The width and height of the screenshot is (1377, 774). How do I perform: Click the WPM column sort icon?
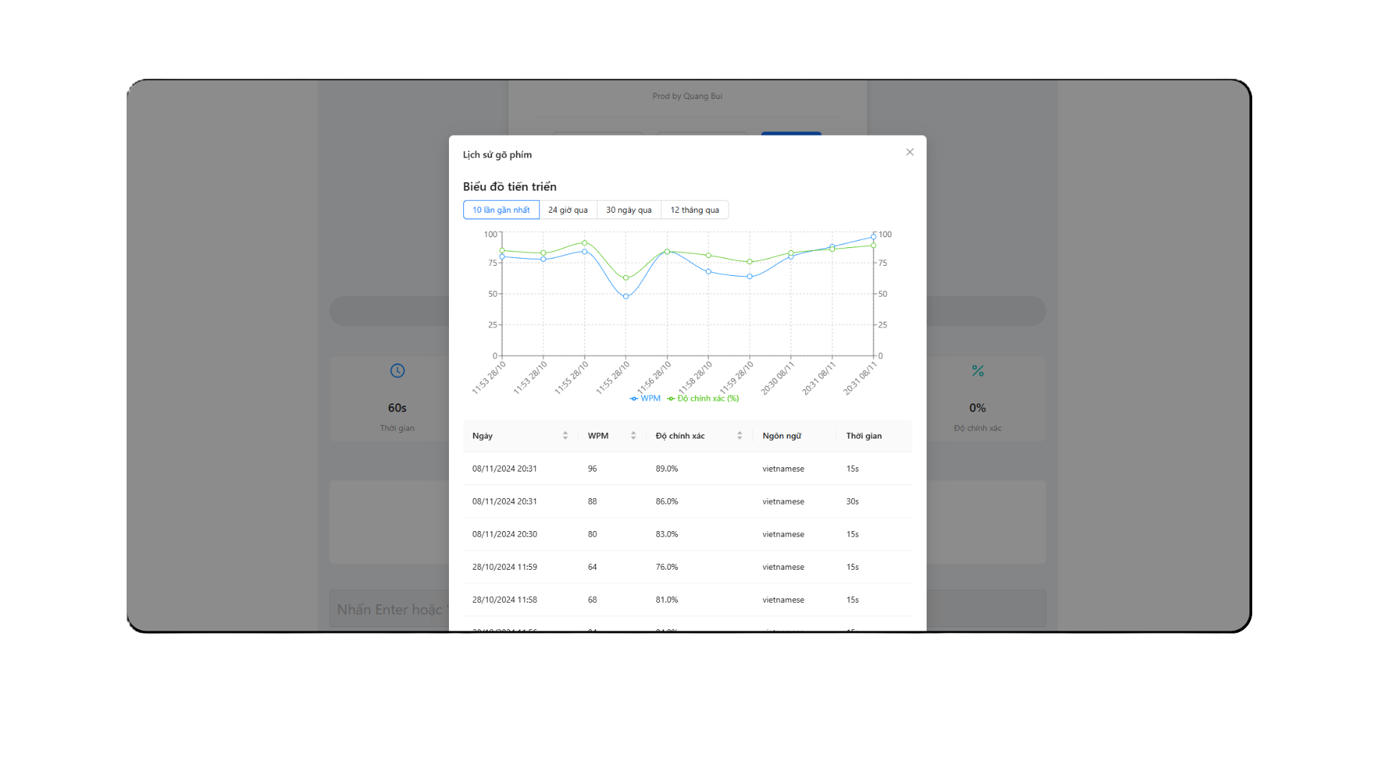[633, 436]
